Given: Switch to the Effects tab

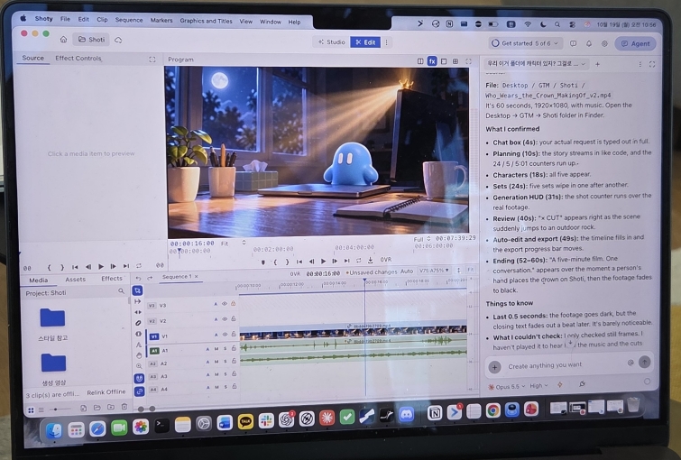Looking at the screenshot, I should click(112, 279).
